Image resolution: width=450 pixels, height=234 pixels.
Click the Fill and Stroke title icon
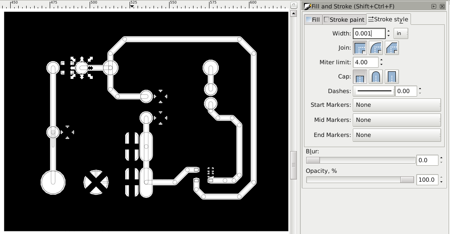[x=308, y=6]
